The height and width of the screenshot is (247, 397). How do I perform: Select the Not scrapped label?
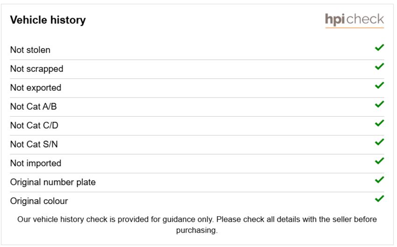pyautogui.click(x=37, y=69)
